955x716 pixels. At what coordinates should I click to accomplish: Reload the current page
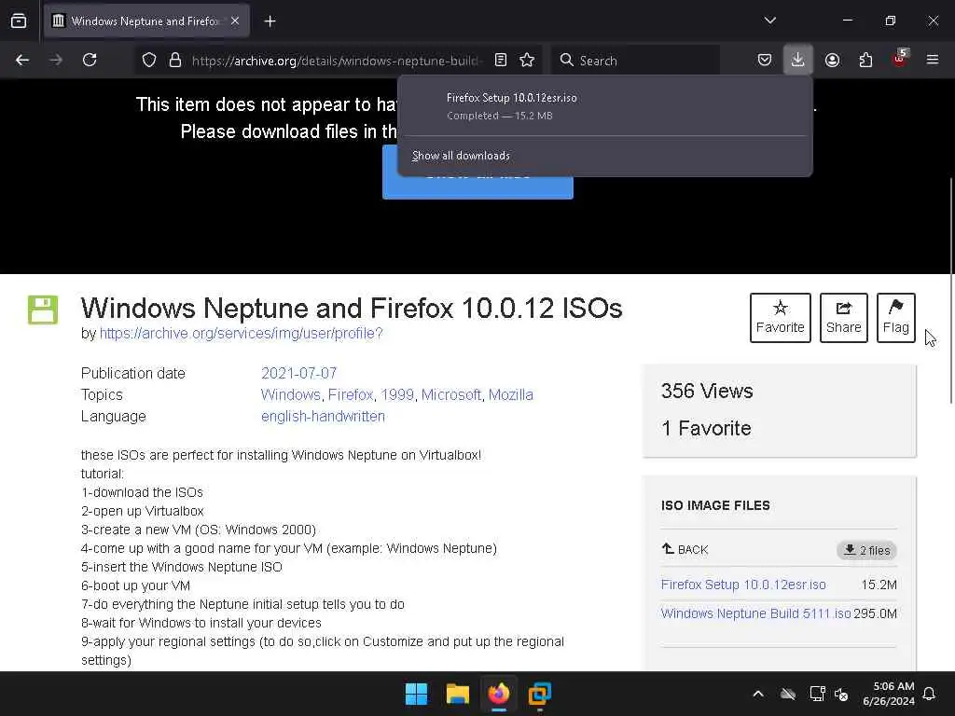tap(90, 60)
